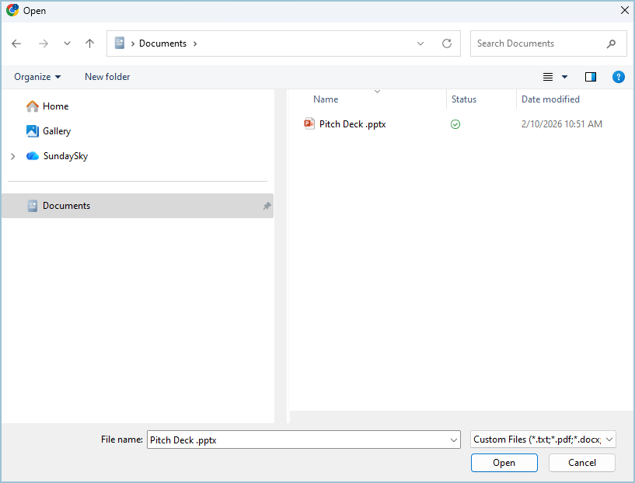Click the PowerPoint icon of Pitch Deck
This screenshot has width=635, height=483.
point(309,124)
